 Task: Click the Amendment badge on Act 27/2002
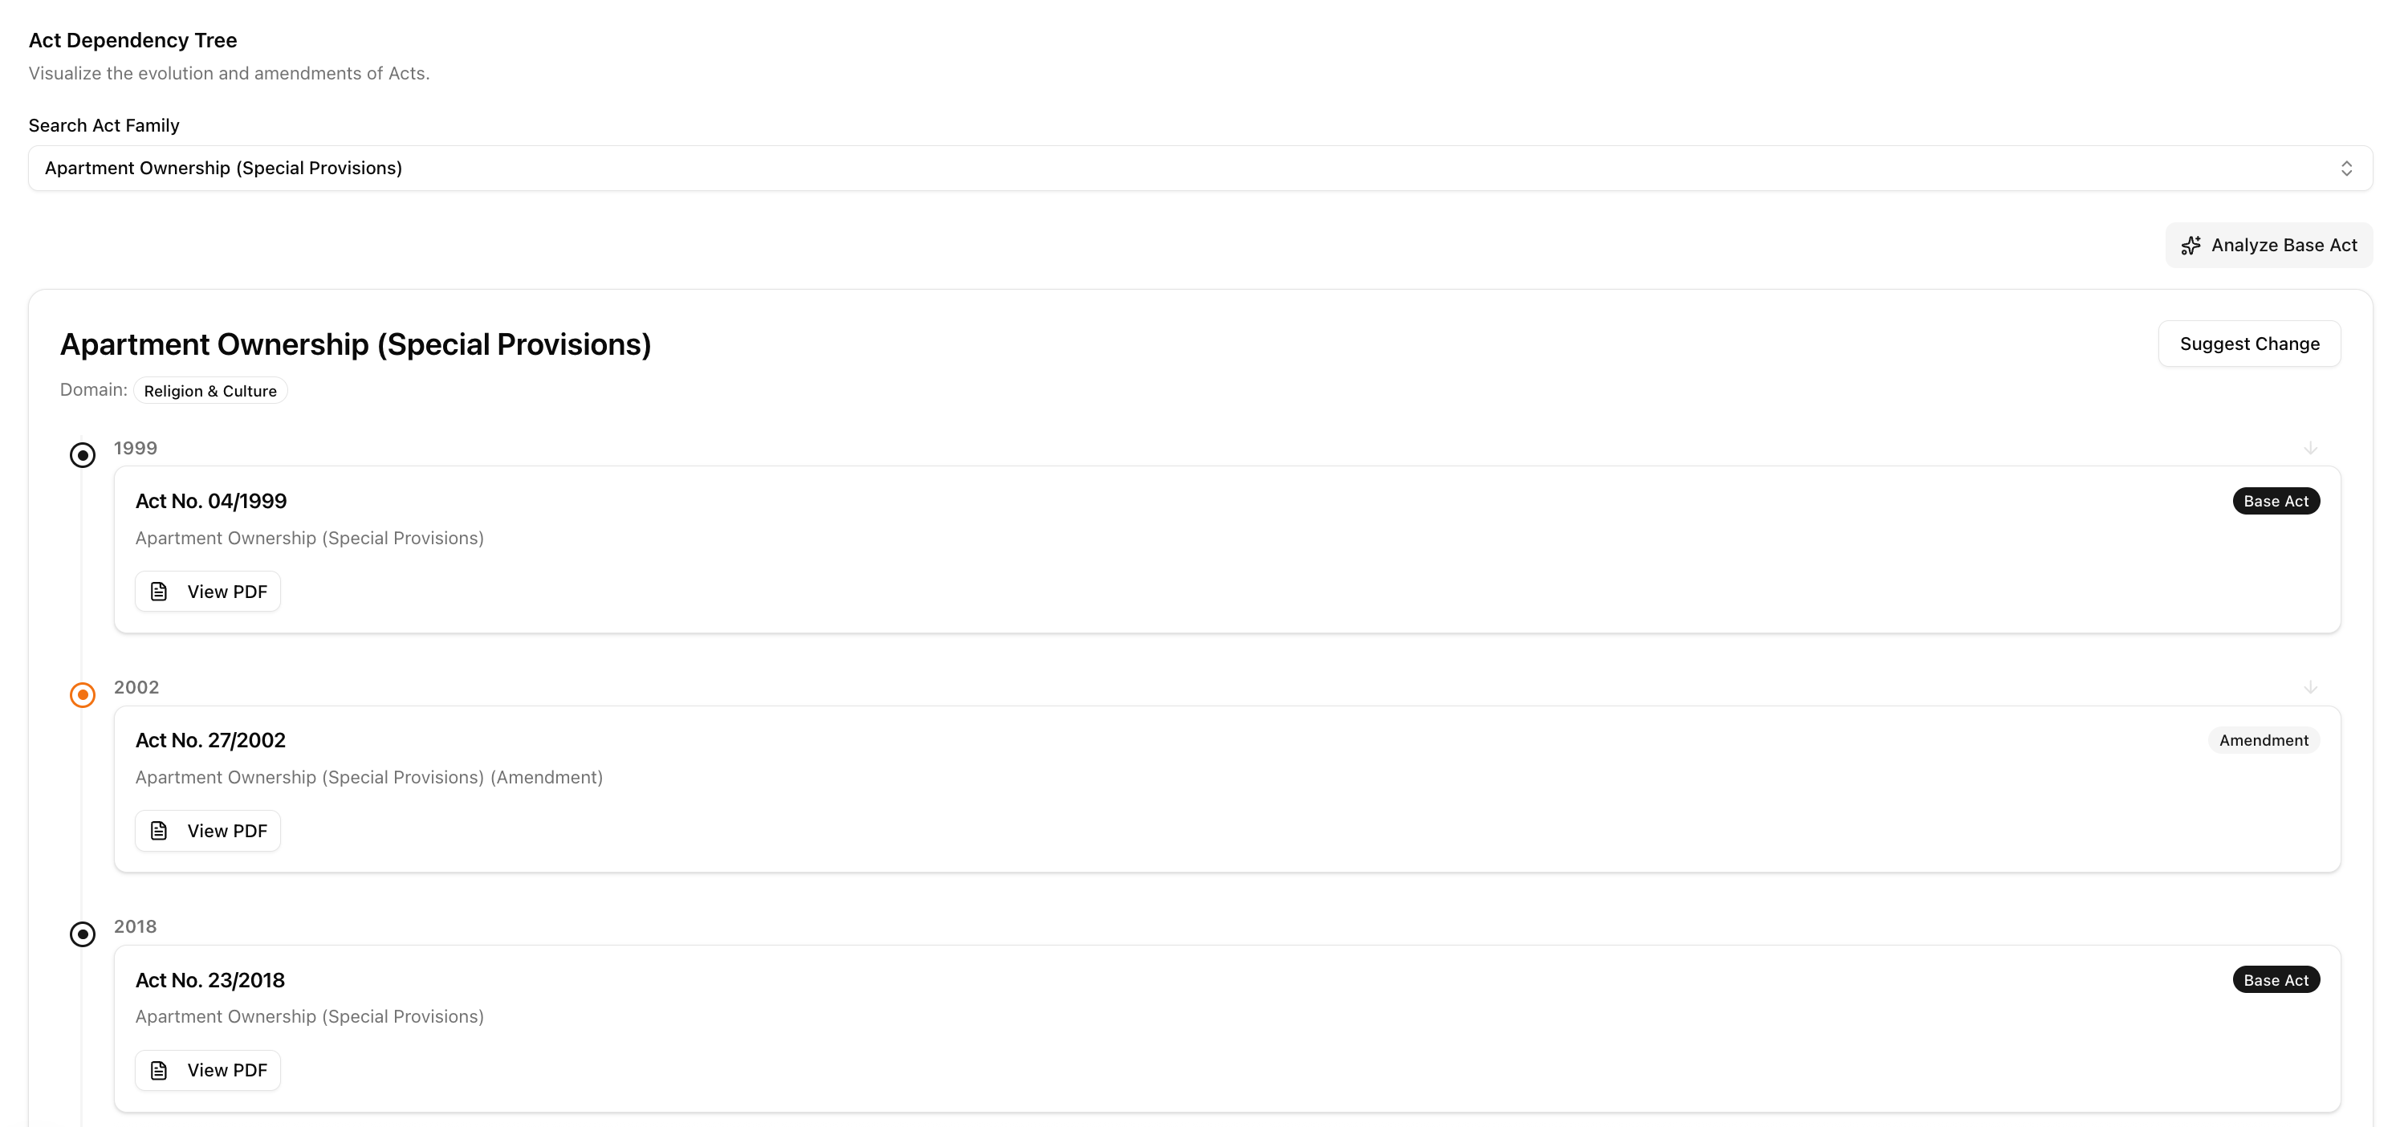click(x=2263, y=740)
